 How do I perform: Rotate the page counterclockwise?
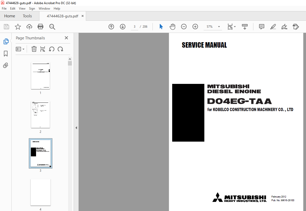52,49
